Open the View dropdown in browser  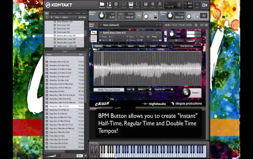[x=58, y=17]
